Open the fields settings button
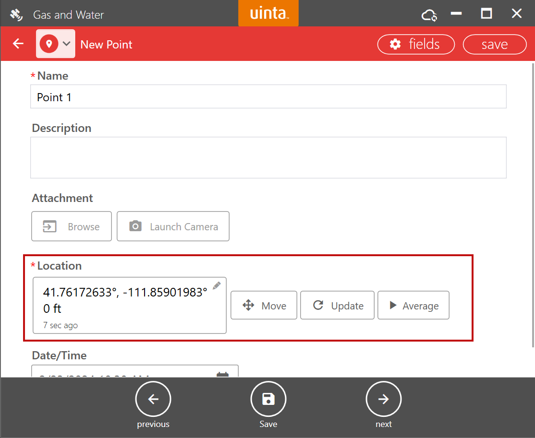The width and height of the screenshot is (535, 438). coord(416,45)
